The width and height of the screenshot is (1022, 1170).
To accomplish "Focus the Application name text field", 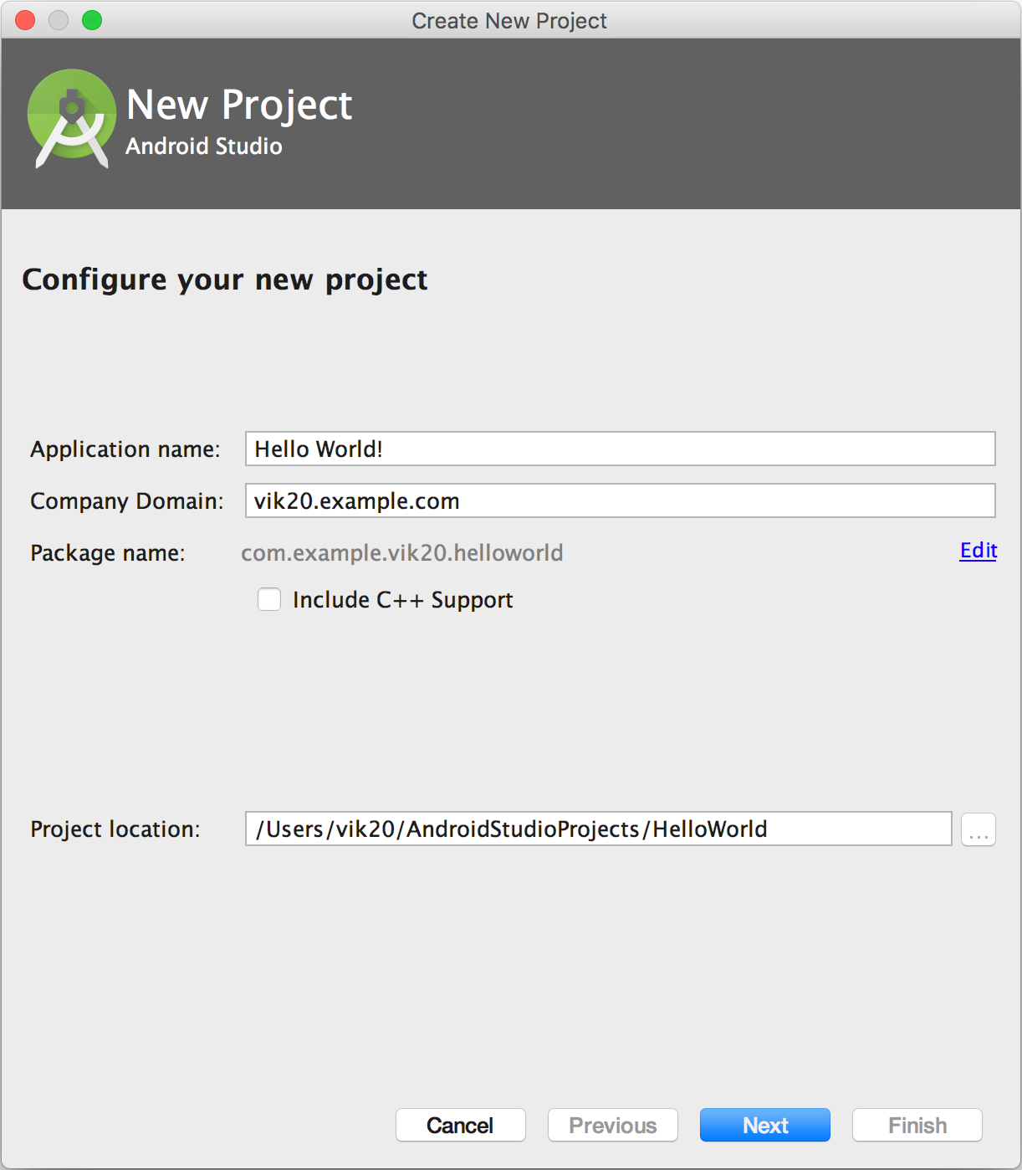I will pos(620,449).
